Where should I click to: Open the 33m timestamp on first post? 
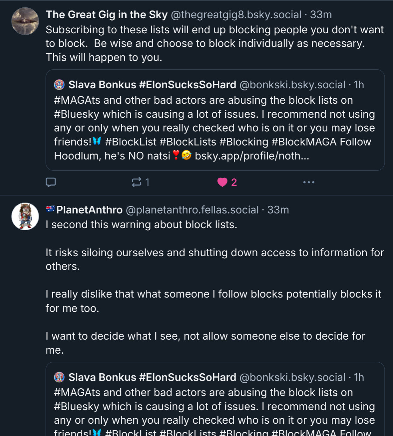tap(321, 15)
